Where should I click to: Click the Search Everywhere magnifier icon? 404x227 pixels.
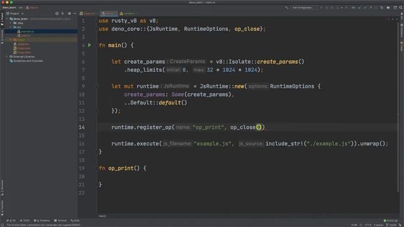click(401, 8)
